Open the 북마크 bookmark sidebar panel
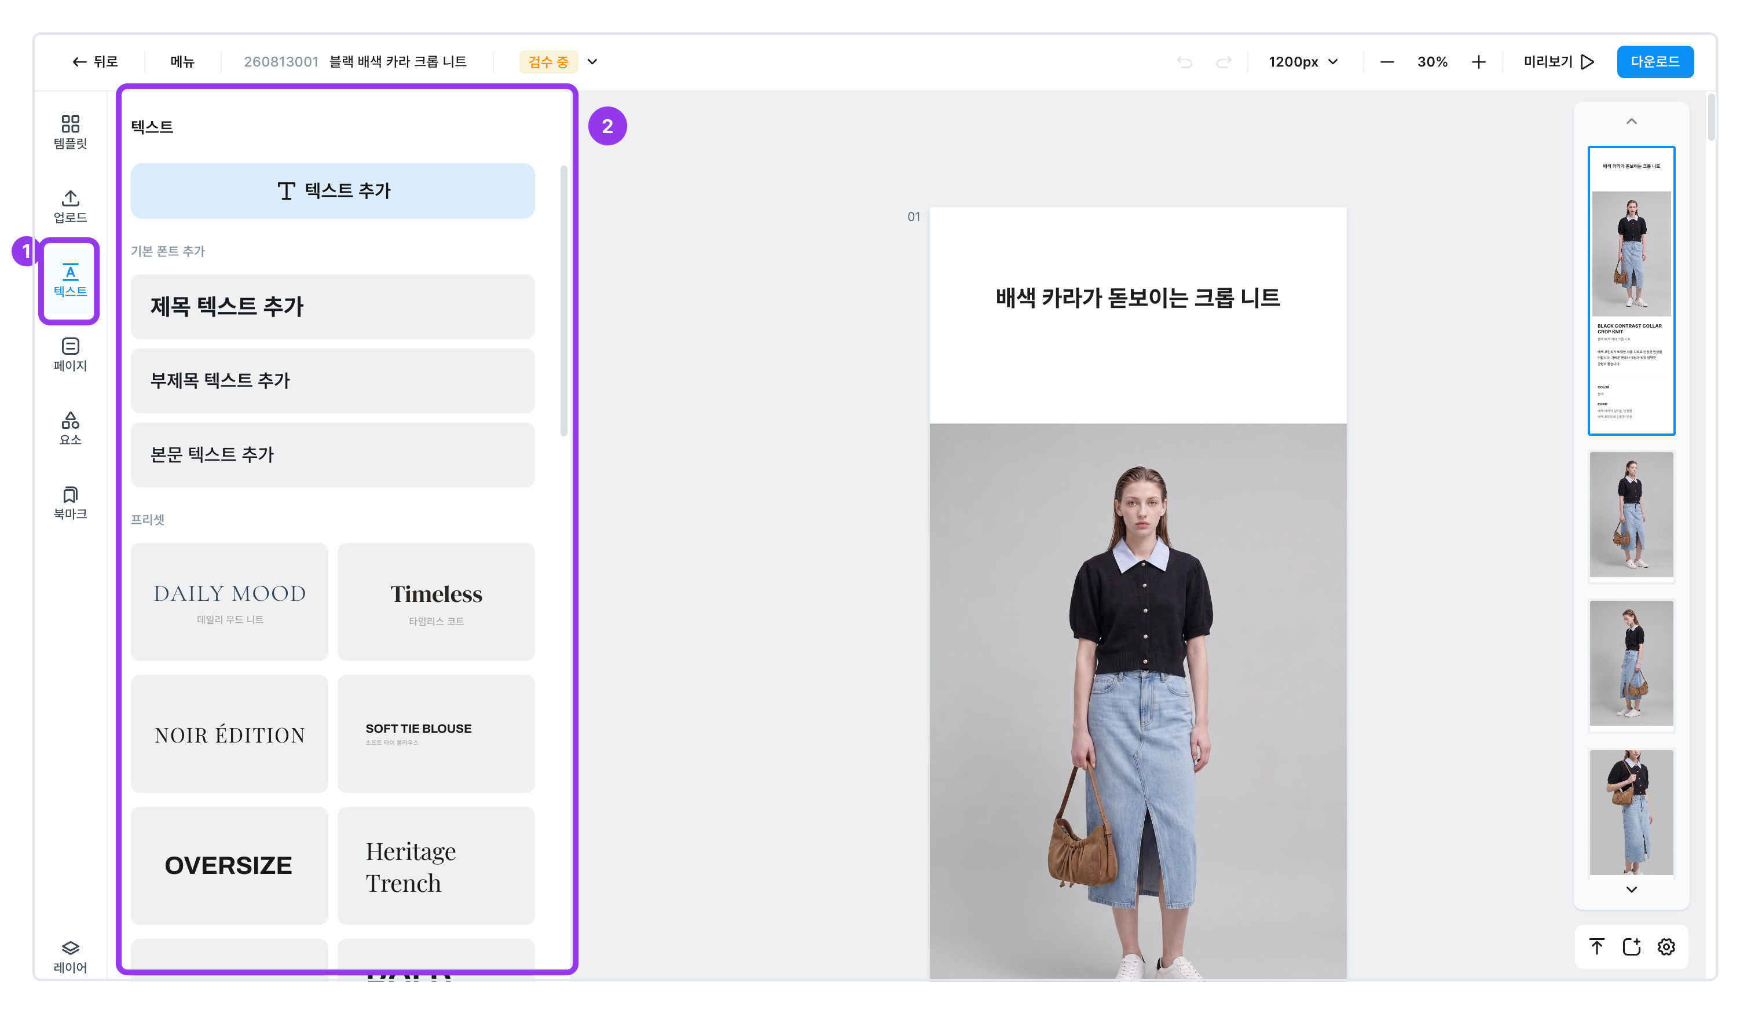This screenshot has width=1751, height=1014. [x=70, y=503]
